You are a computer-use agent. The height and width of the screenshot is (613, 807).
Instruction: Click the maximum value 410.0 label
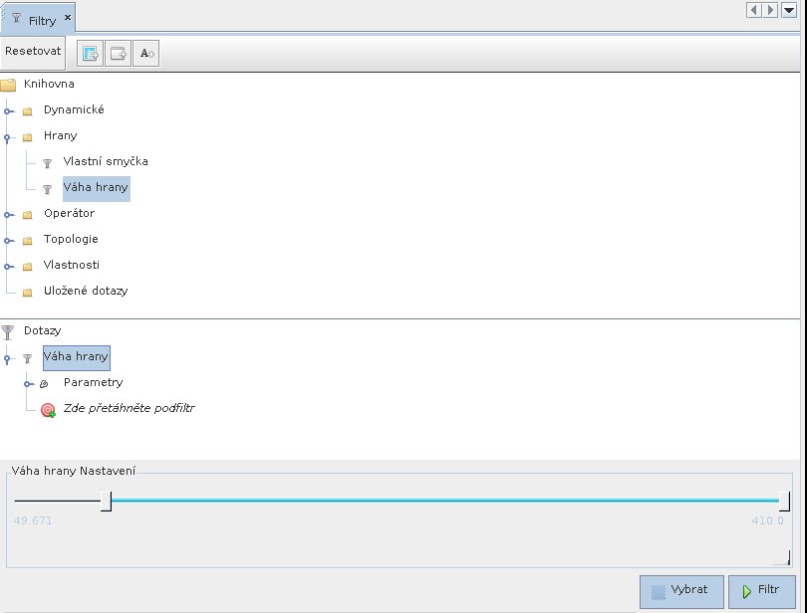767,520
